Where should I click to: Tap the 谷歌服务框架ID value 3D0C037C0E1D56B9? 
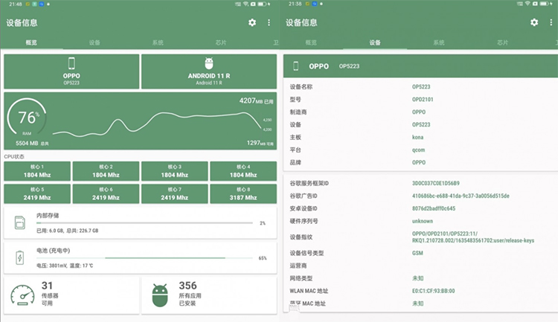pyautogui.click(x=436, y=183)
